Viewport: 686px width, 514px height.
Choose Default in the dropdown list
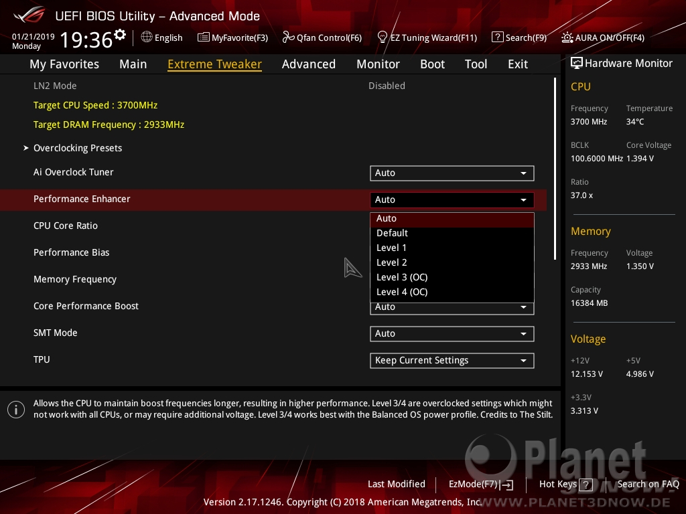(x=452, y=233)
